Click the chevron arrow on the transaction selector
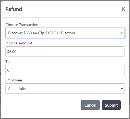 click(122, 33)
